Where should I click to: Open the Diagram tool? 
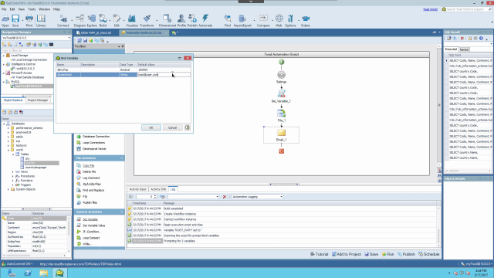tap(80, 21)
